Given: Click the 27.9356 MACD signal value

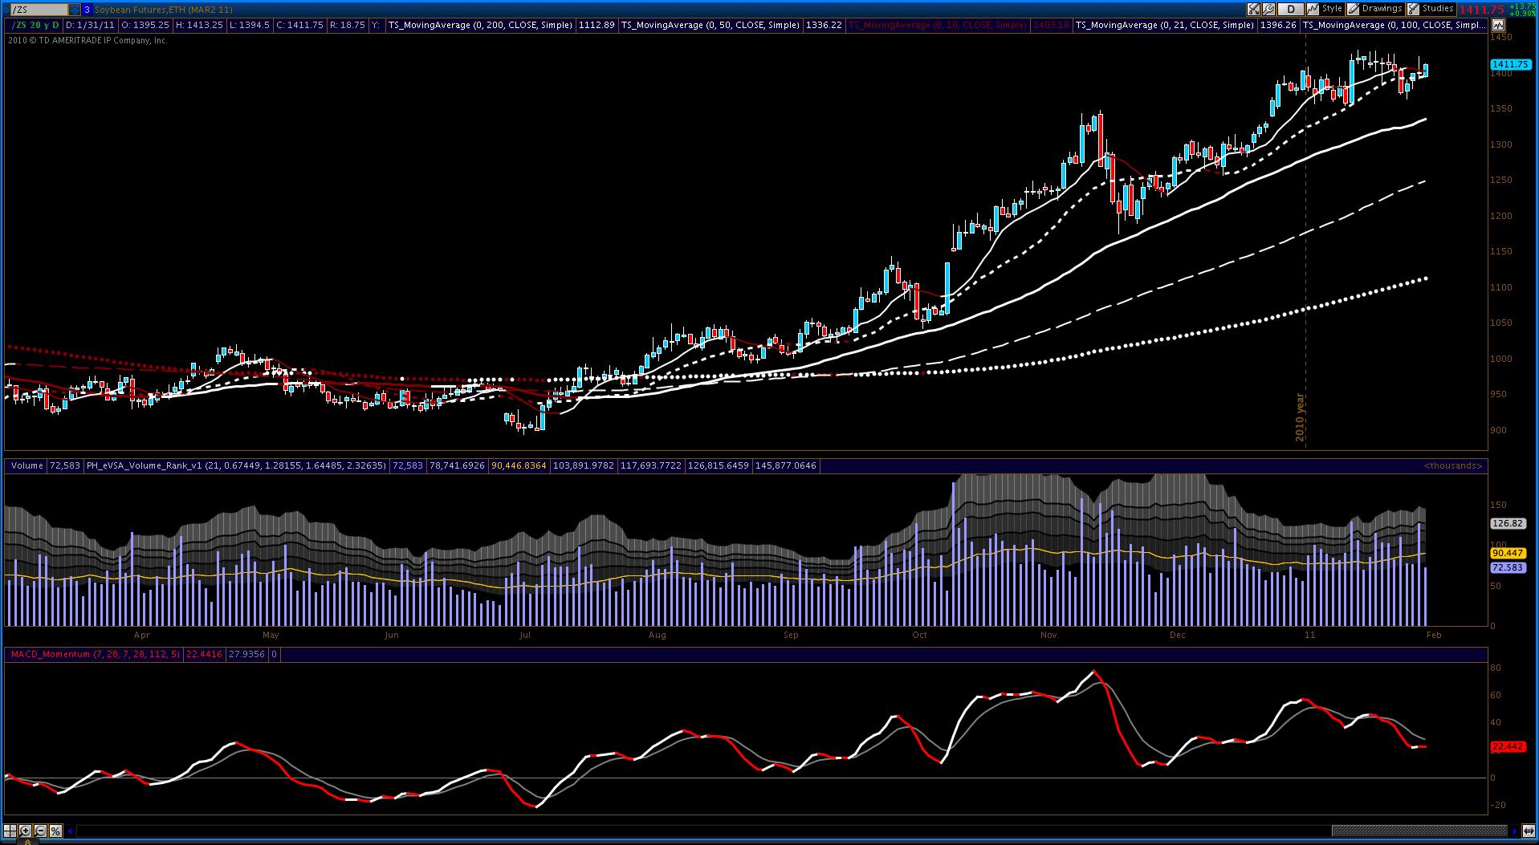Looking at the screenshot, I should coord(246,654).
